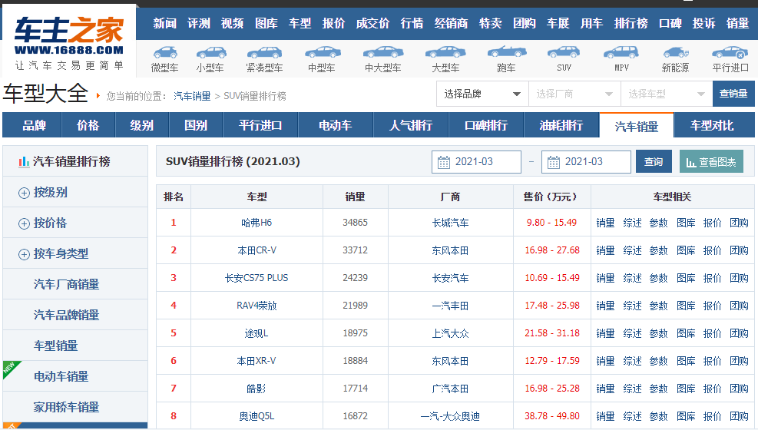Open the 哈弗H6 model link
This screenshot has height=430, width=758.
pyautogui.click(x=257, y=223)
